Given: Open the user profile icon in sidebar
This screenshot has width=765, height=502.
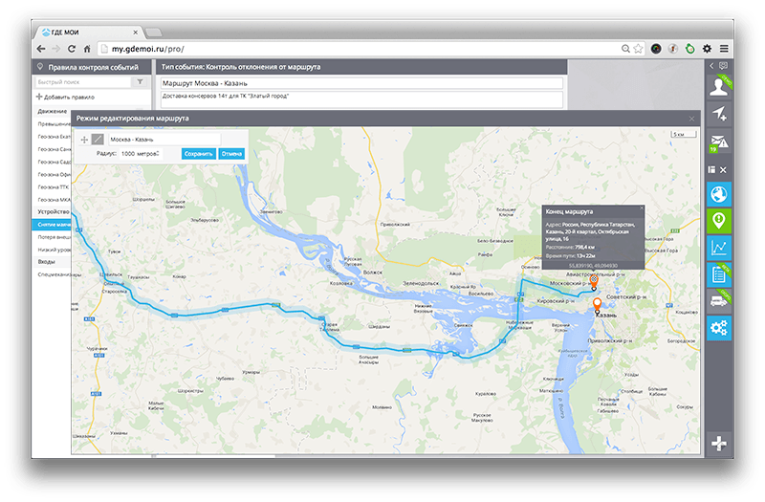Looking at the screenshot, I should (x=719, y=87).
